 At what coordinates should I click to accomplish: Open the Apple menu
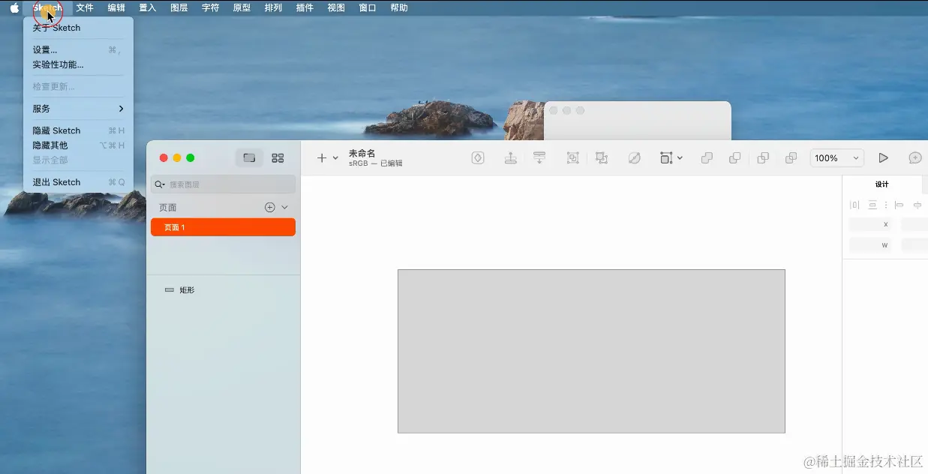[x=14, y=7]
